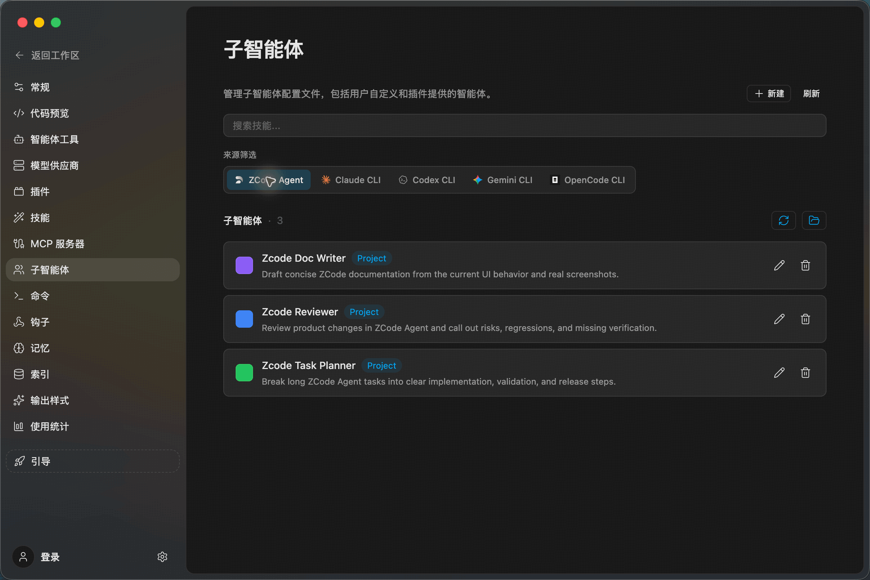Filter by Claude CLI source
870x580 pixels.
tap(351, 180)
